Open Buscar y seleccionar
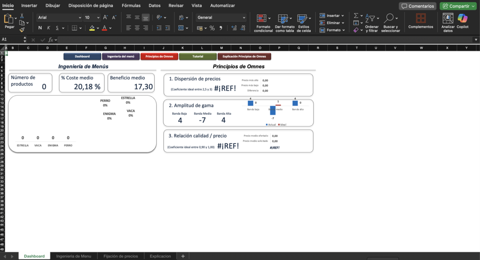Image resolution: width=480 pixels, height=260 pixels. (x=390, y=23)
